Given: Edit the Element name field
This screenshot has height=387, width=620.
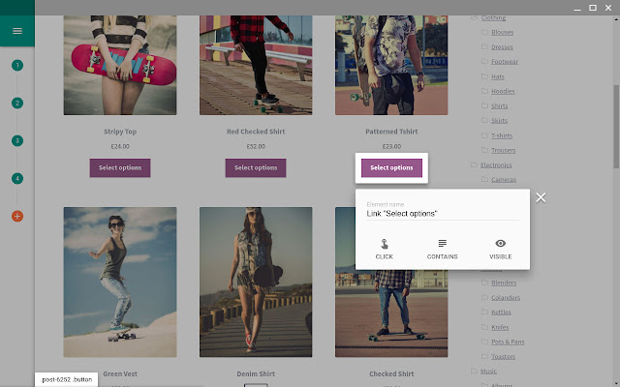Looking at the screenshot, I should click(443, 214).
